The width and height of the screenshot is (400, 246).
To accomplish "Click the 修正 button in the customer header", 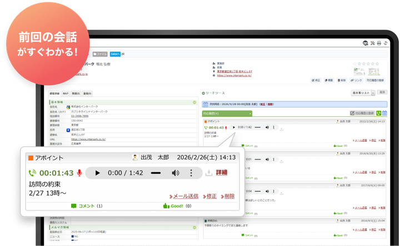I will coord(316,80).
